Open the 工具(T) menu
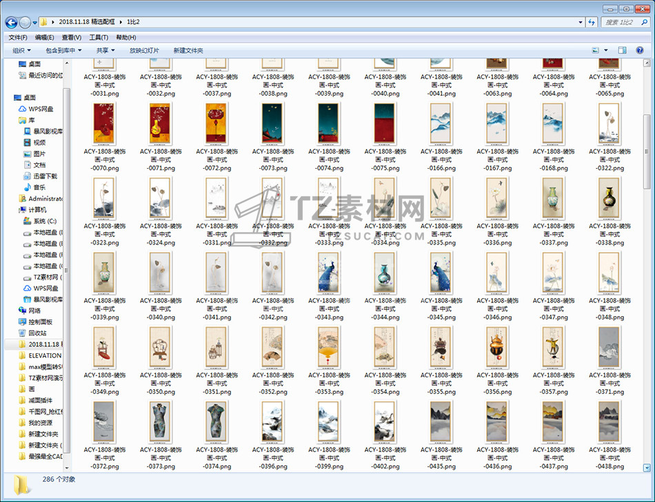Screen dimensions: 655x502 click(x=99, y=38)
